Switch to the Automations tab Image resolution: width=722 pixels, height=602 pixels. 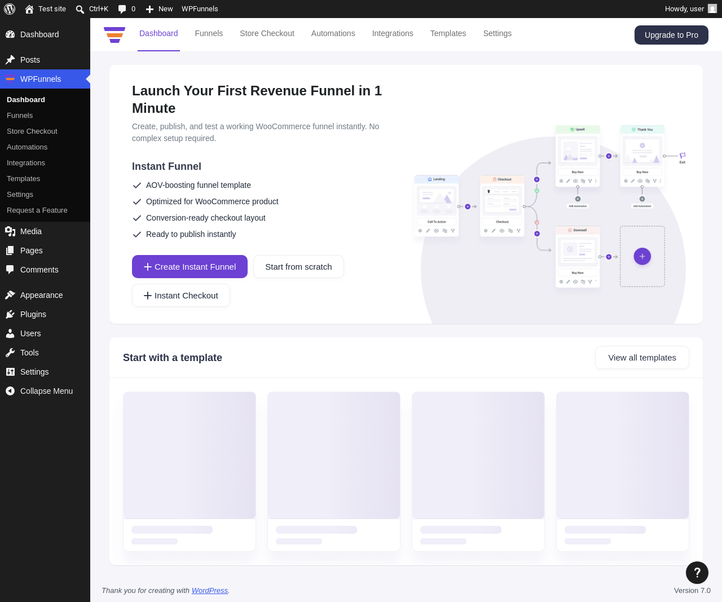tap(333, 33)
